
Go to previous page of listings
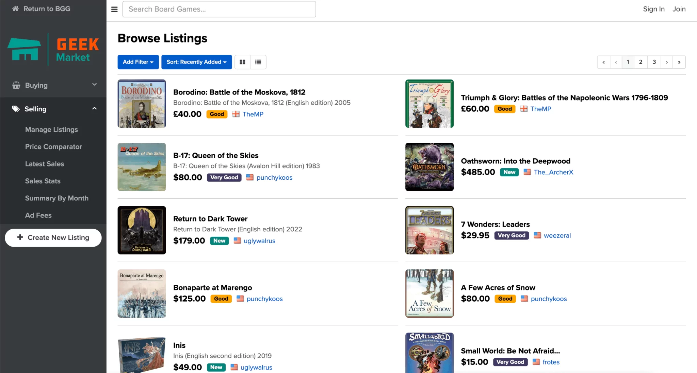tap(616, 62)
